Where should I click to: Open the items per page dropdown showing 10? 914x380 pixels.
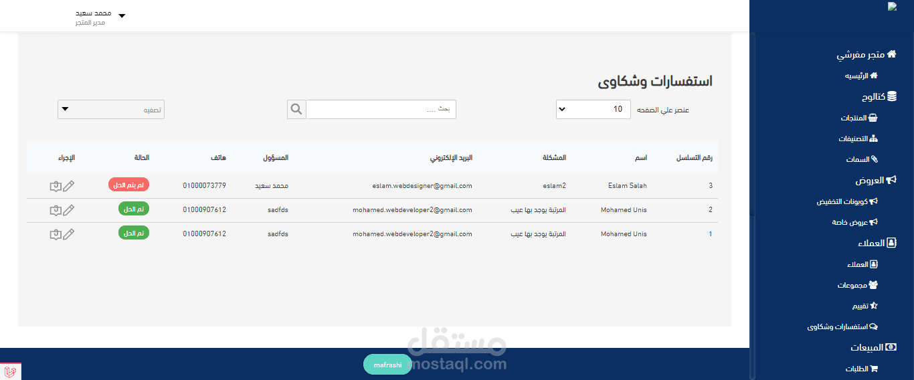tap(593, 109)
